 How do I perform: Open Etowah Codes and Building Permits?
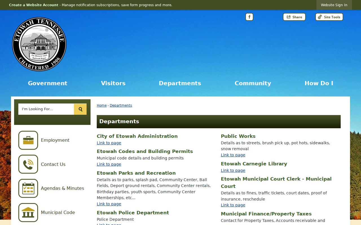145,151
